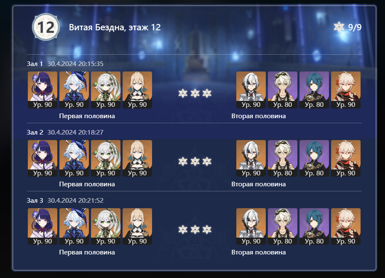Select Raiden Shogun portrait in Зал 1
Screen dimensions: 385x278
click(x=43, y=90)
